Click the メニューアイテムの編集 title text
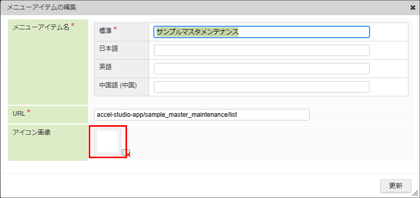420x198 pixels. click(41, 7)
